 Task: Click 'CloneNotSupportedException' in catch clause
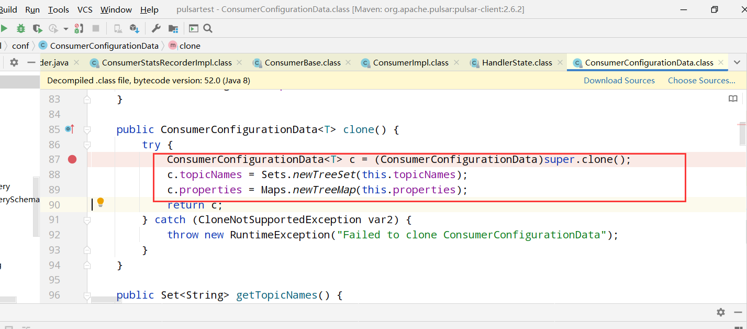280,220
